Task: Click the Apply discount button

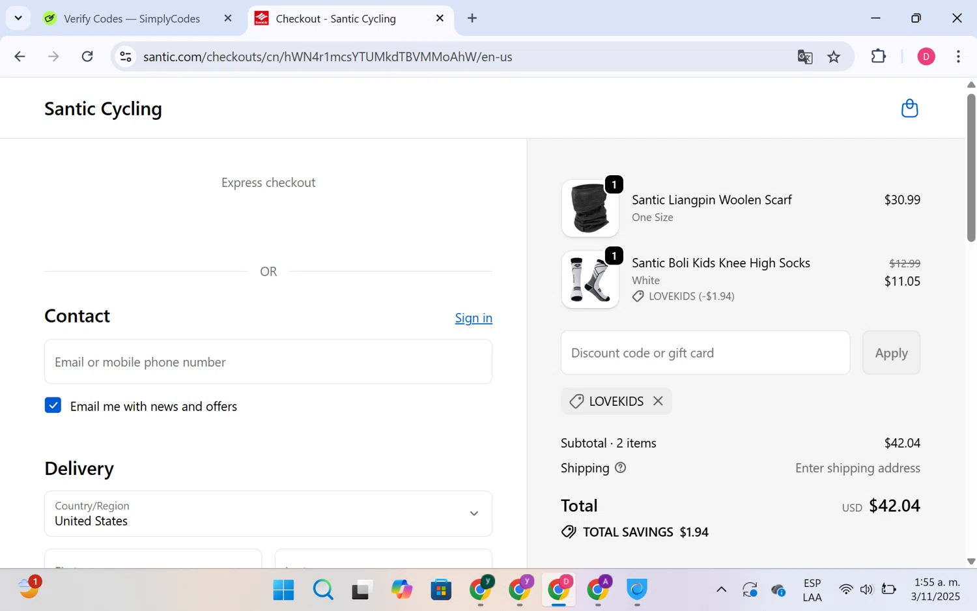Action: coord(891,352)
